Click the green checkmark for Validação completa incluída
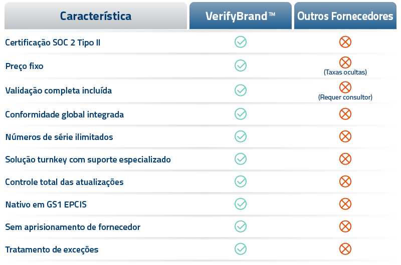 point(241,90)
